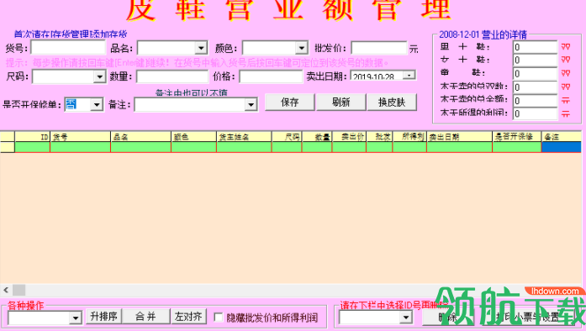The image size is (586, 331).
Task: Open the 备注 dropdown
Action: pos(251,105)
